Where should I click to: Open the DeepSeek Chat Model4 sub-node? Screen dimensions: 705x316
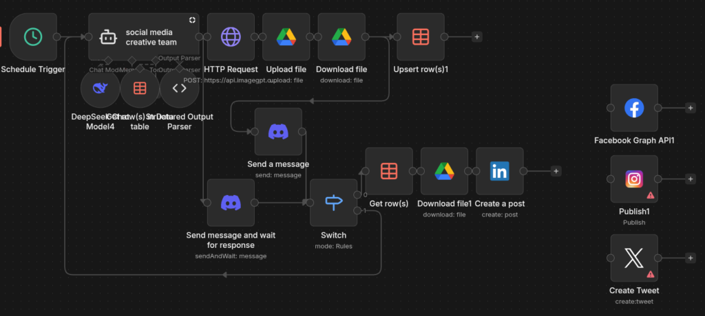[100, 89]
